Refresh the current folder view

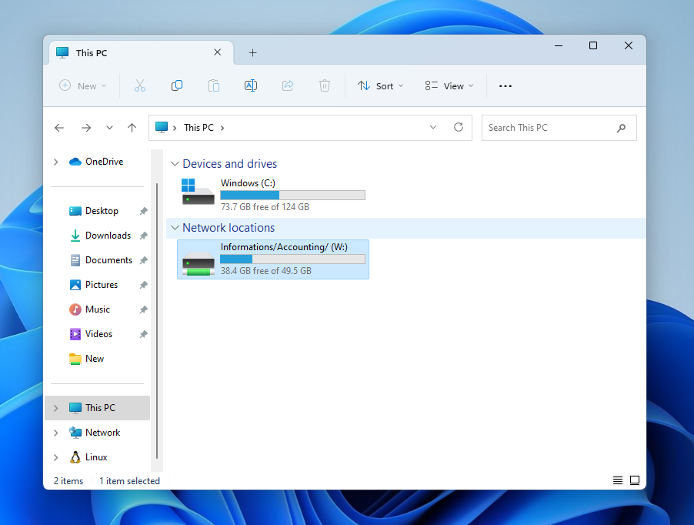[x=459, y=128]
